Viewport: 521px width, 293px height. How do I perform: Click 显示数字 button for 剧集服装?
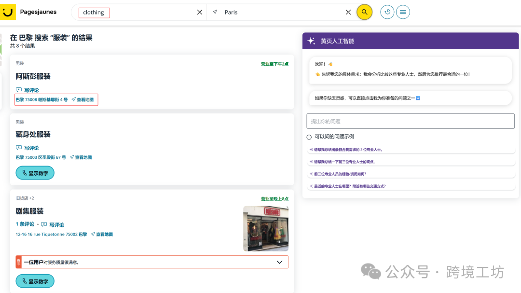(35, 280)
